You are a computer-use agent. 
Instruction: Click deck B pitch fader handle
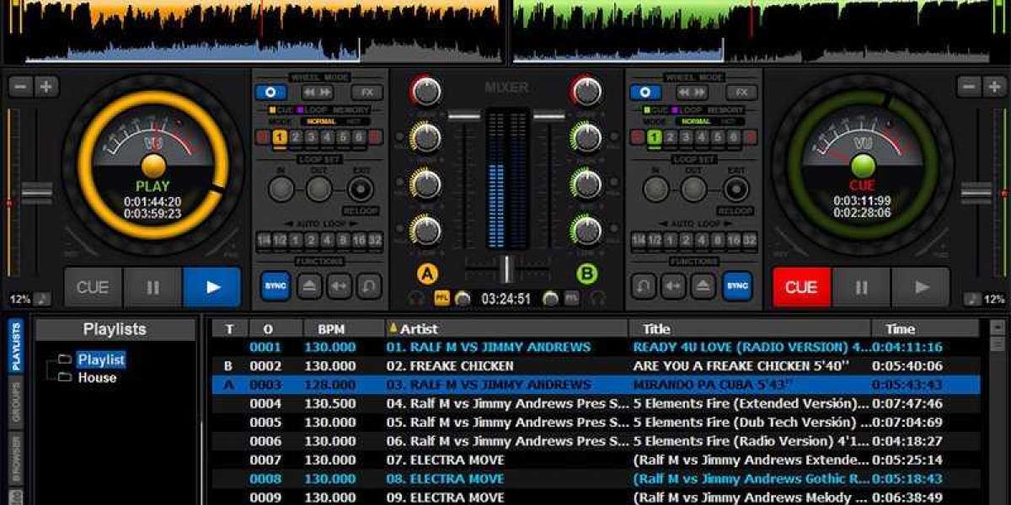976,192
